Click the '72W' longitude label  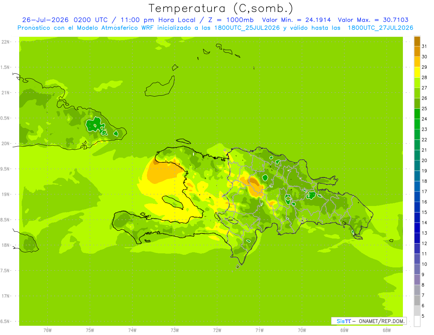coord(217,330)
